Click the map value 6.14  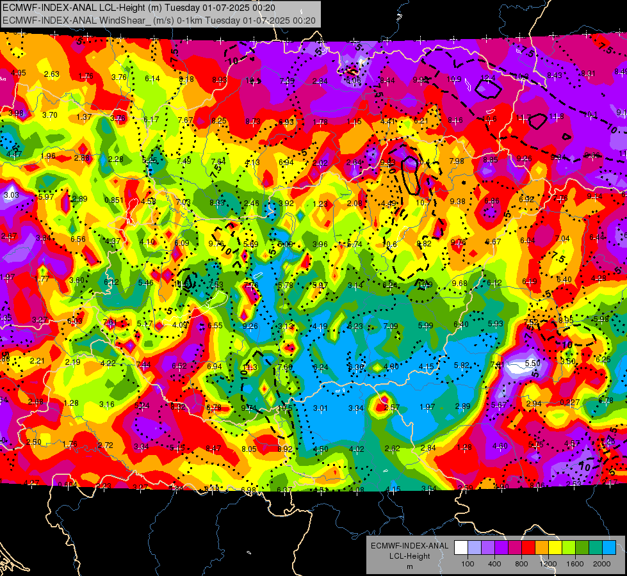[152, 78]
